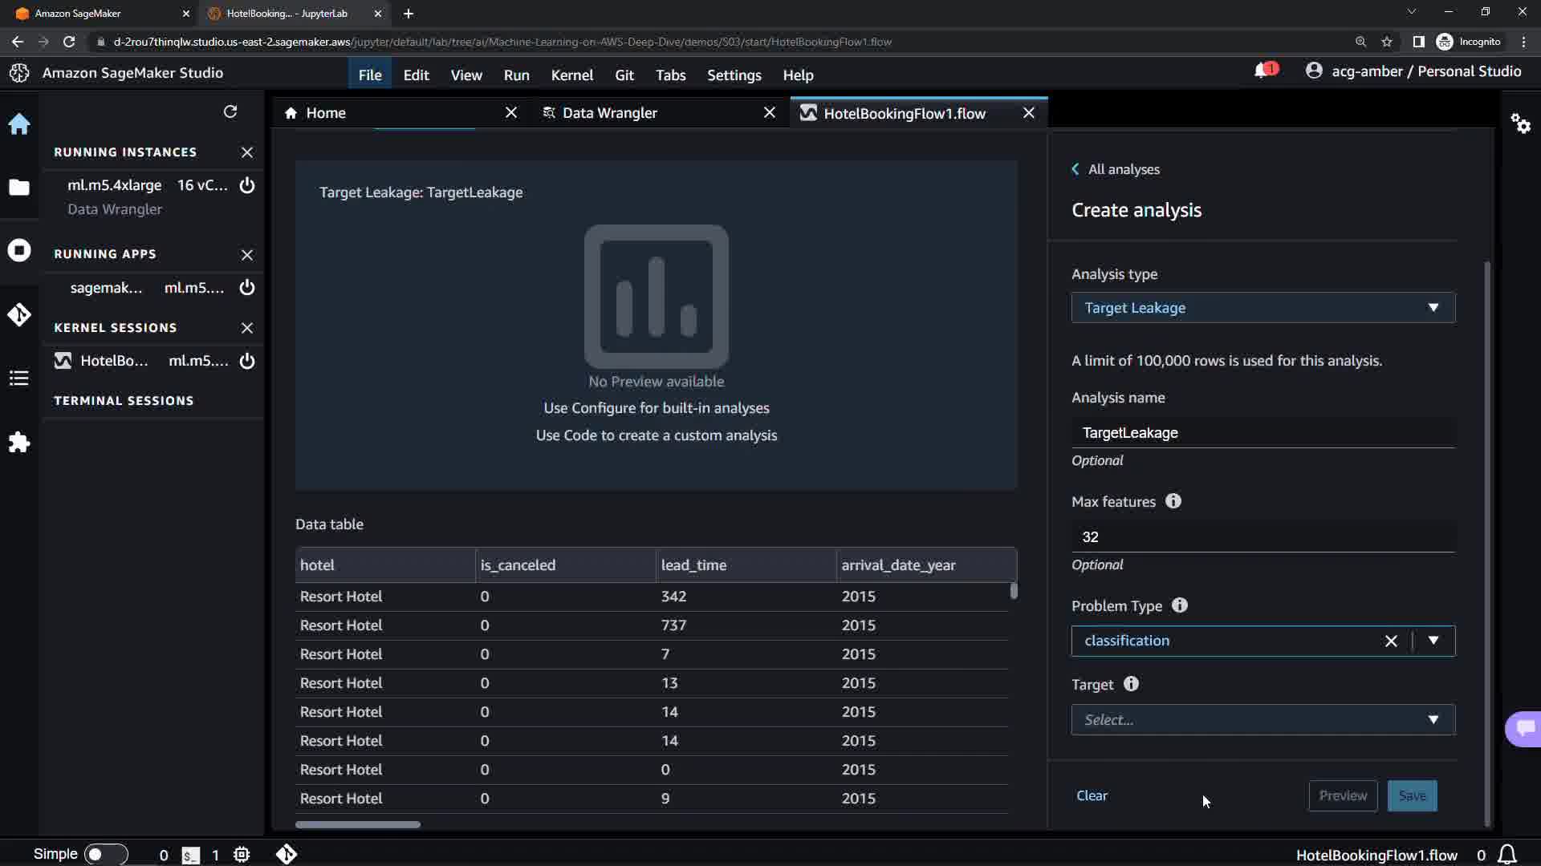This screenshot has width=1541, height=866.
Task: Open the table of contents list icon
Action: click(19, 378)
